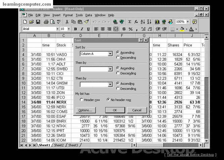Image resolution: width=224 pixels, height=160 pixels.
Task: Center text in cell
Action: coord(103,29)
